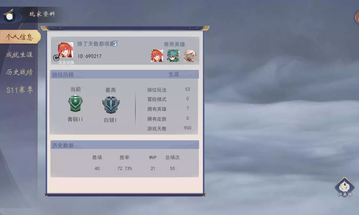Switch to the 历史战绩 tab
Image resolution: width=359 pixels, height=215 pixels.
(19, 72)
